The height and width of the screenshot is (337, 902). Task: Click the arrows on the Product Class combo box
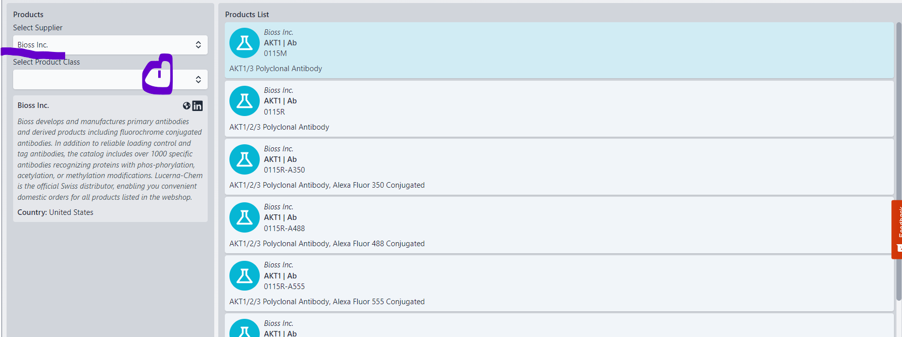coord(199,79)
